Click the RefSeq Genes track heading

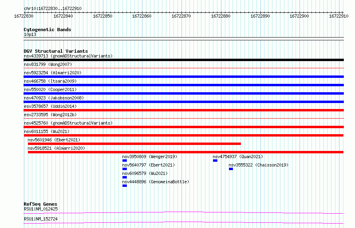pyautogui.click(x=40, y=204)
